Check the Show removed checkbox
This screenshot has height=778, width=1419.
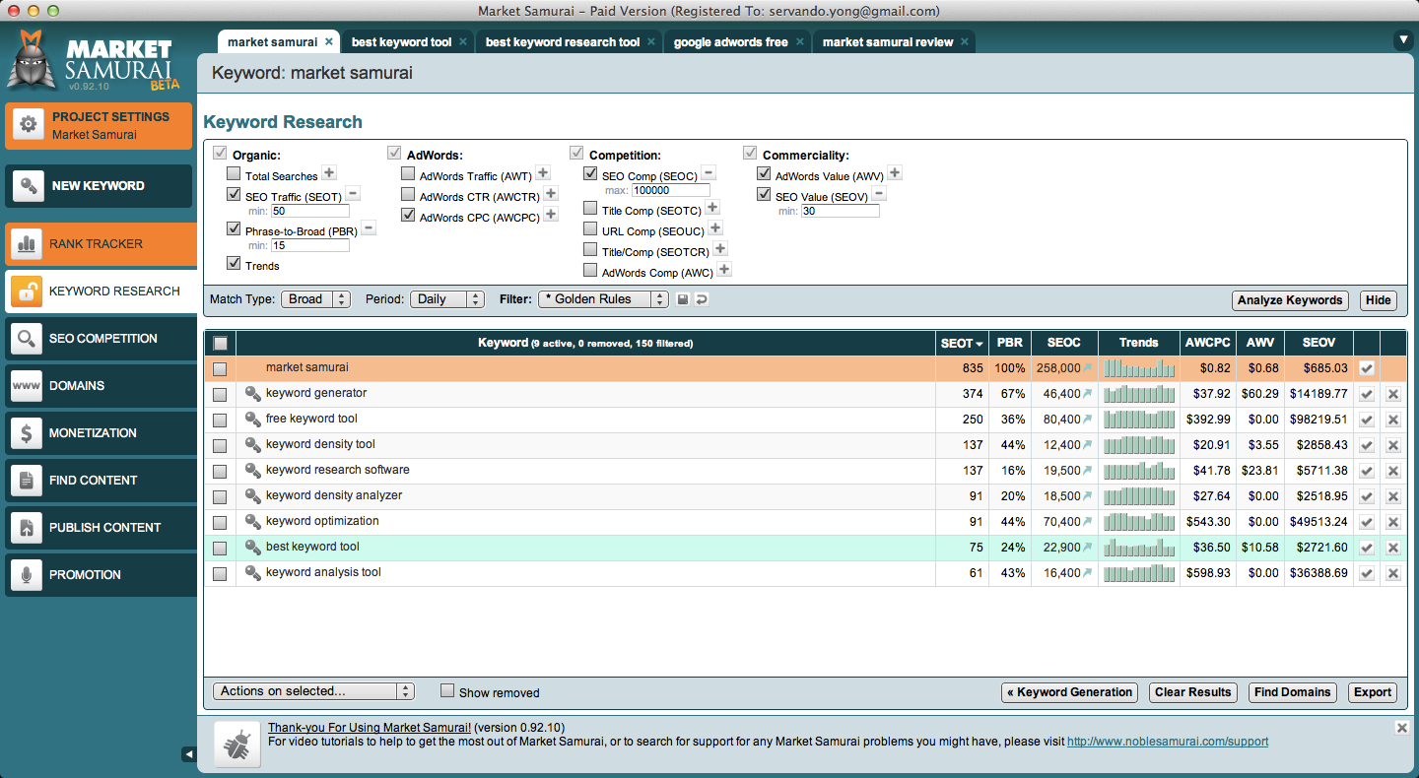point(447,691)
